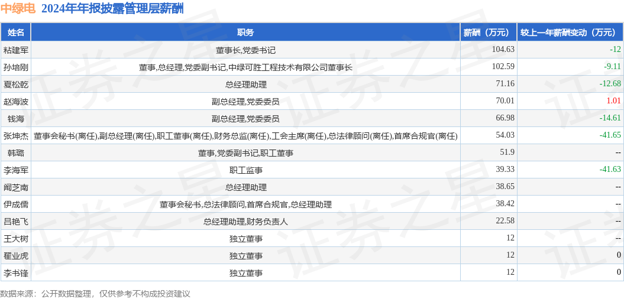This screenshot has width=624, height=299.
Task: Select the name 翟业虎
Action: click(x=15, y=255)
